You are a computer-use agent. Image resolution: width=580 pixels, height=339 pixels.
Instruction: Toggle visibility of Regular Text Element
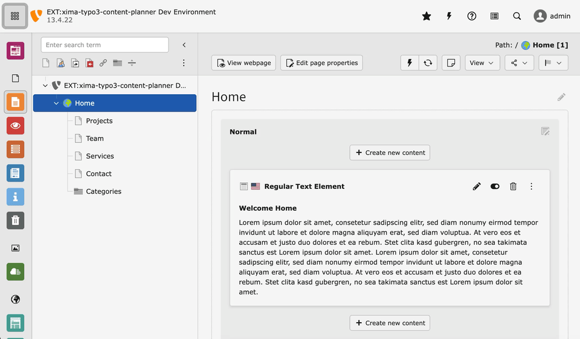coord(495,186)
